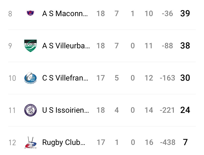Select rank number 11 in standings
The height and width of the screenshot is (155, 204).
12,110
